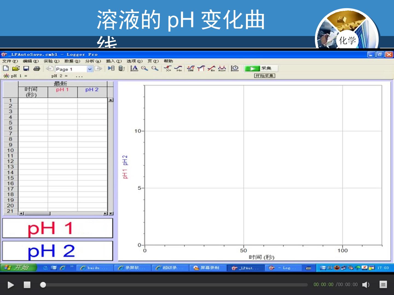Screen dimensions: 394x295
Task: Mute audio with the speaker icon
Action: 366,285
